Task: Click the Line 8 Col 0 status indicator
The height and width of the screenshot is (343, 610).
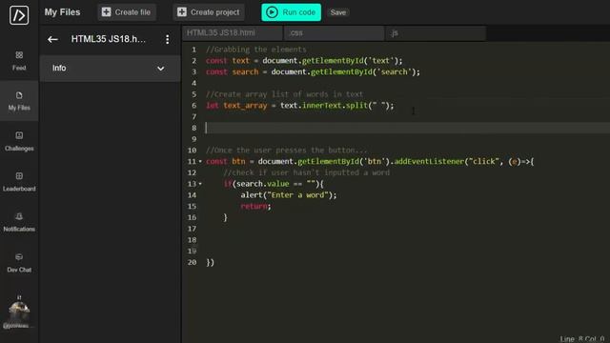Action: tap(582, 339)
